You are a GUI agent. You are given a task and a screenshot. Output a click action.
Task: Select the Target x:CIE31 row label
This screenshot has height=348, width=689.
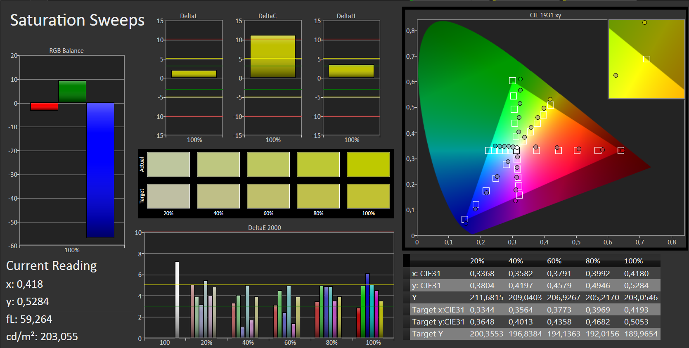(x=438, y=310)
